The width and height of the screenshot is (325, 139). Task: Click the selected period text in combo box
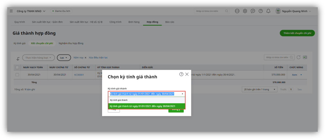(142, 94)
